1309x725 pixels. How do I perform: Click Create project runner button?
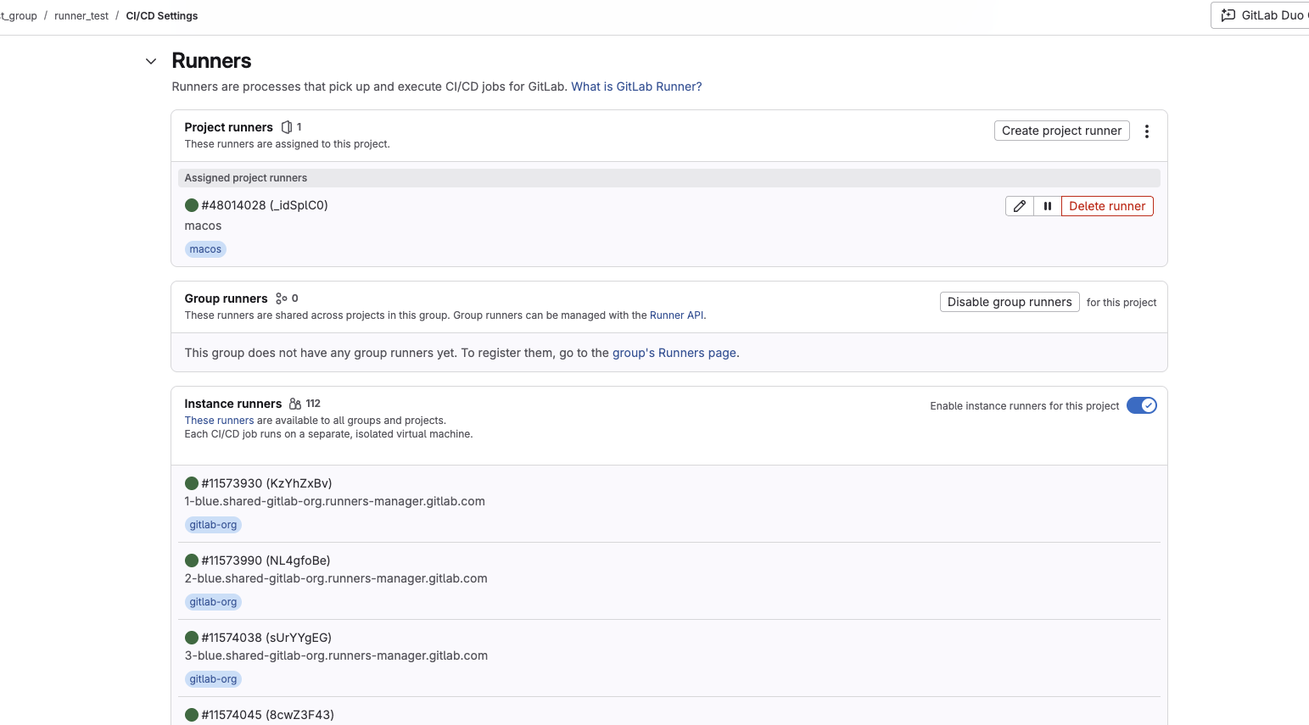pyautogui.click(x=1061, y=131)
